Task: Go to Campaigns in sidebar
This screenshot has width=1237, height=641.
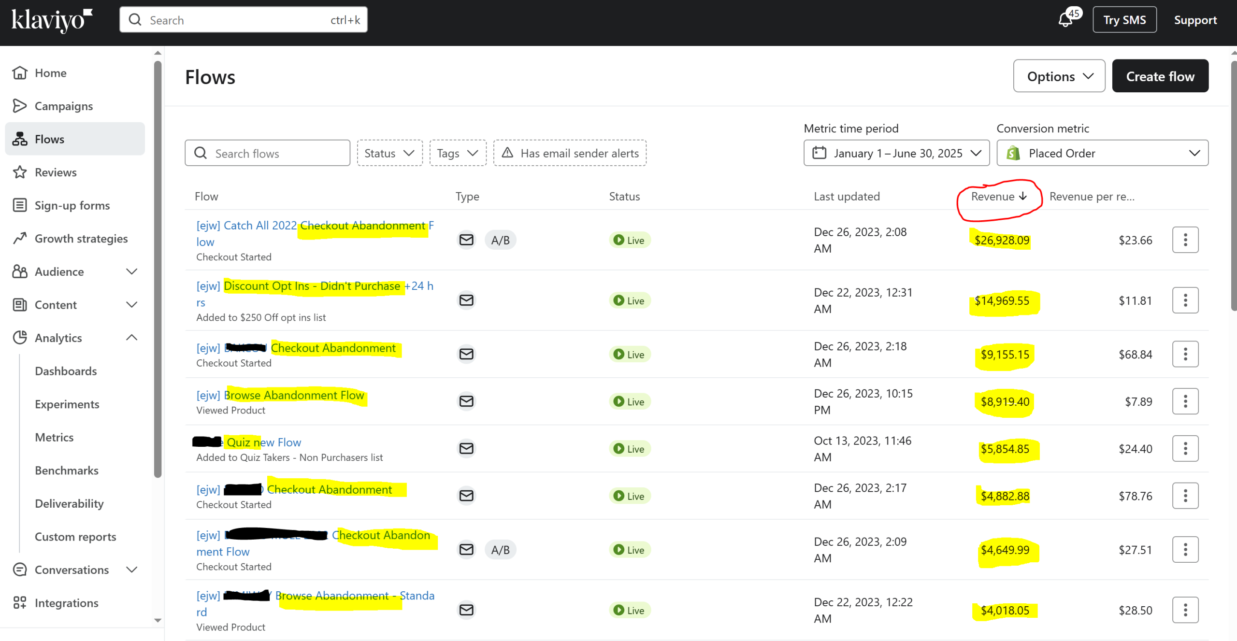Action: 63,106
